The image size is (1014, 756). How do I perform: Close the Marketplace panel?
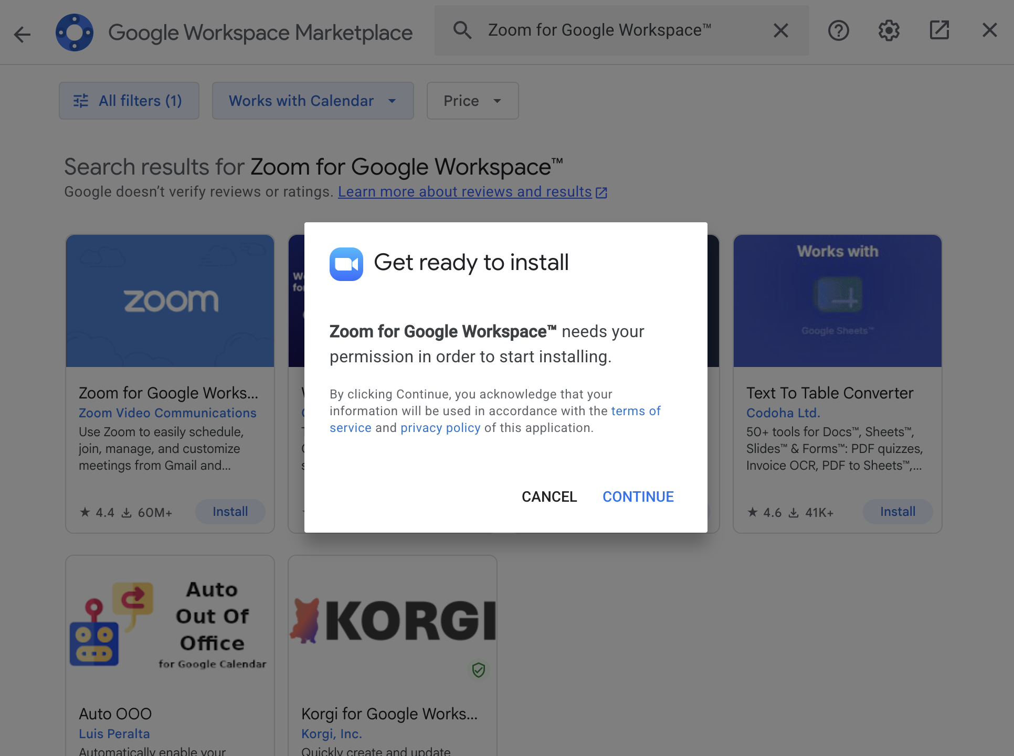pos(989,30)
